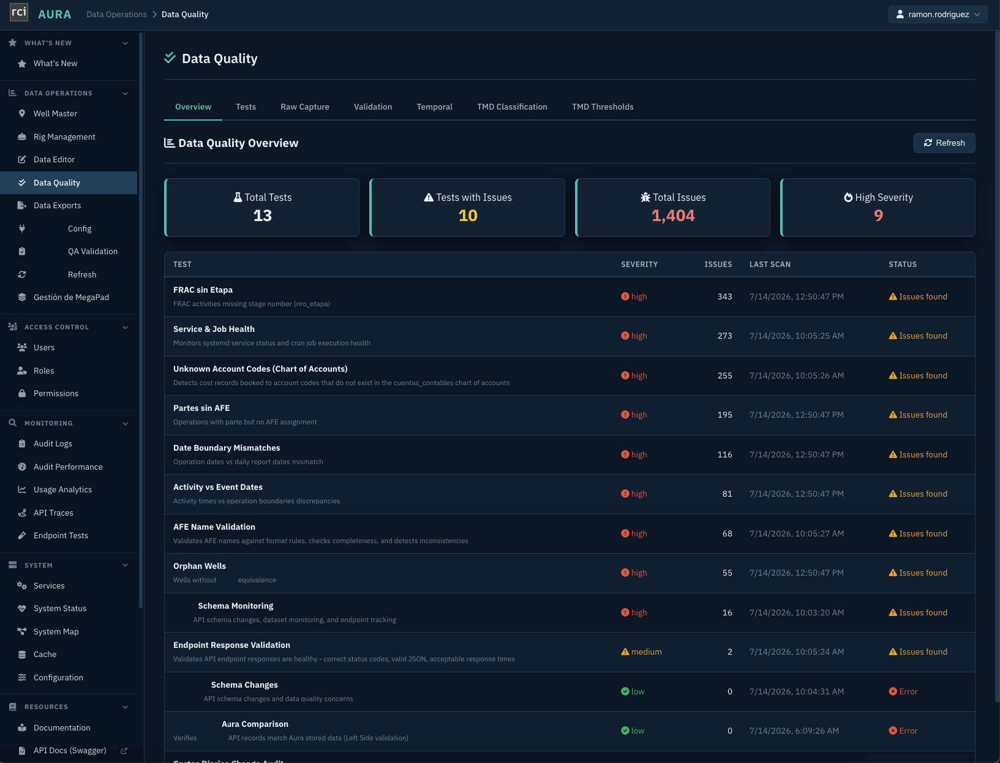This screenshot has height=763, width=1000.
Task: Select the Overview tab
Action: [x=193, y=107]
